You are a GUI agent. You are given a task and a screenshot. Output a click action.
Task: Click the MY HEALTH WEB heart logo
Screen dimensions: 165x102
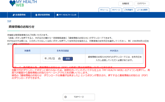tap(23, 3)
